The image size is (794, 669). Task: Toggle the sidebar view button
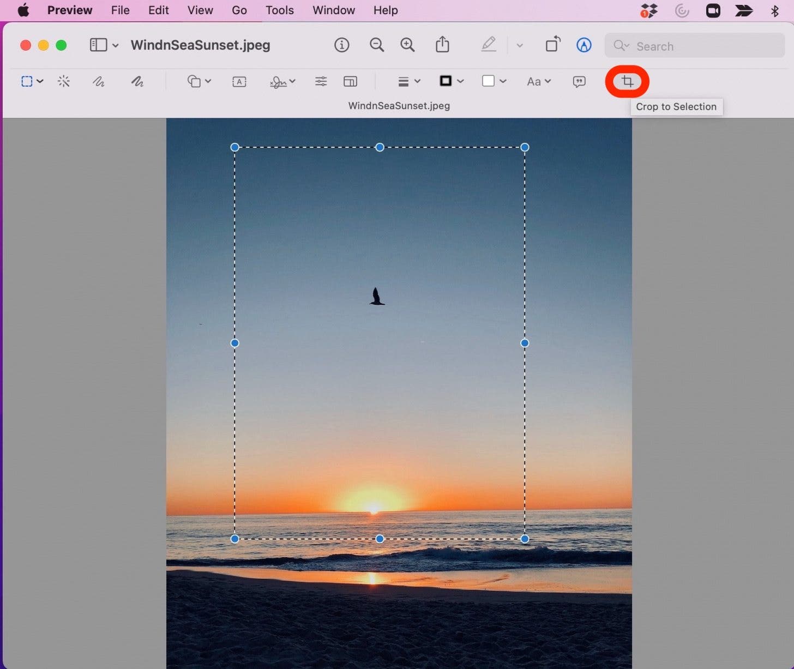98,45
